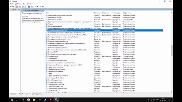
Task: Click the volume icon in system tray
Action: pyautogui.click(x=154, y=100)
